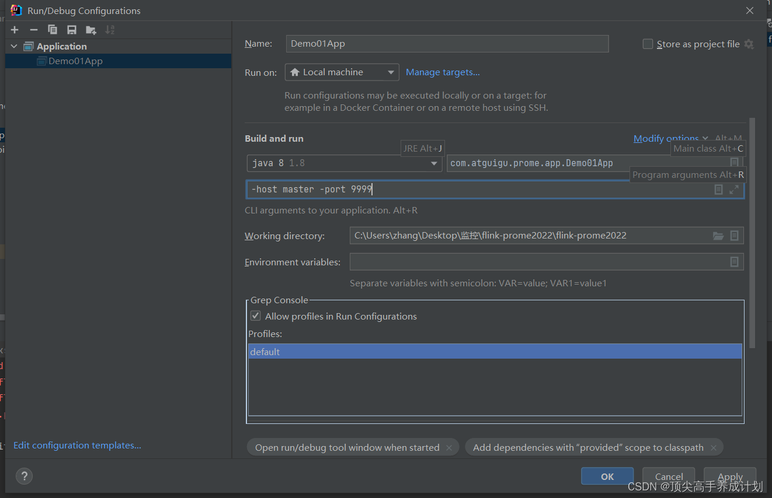The image size is (772, 498).
Task: Save the current configuration
Action: pos(71,29)
